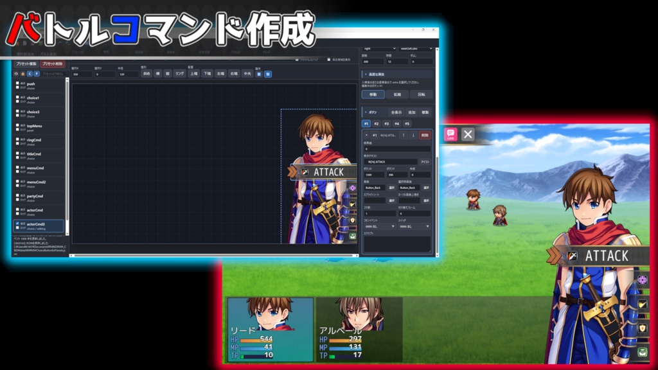Image resolution: width=658 pixels, height=370 pixels.
Task: Click the shield icon in editor canvas
Action: point(353,220)
